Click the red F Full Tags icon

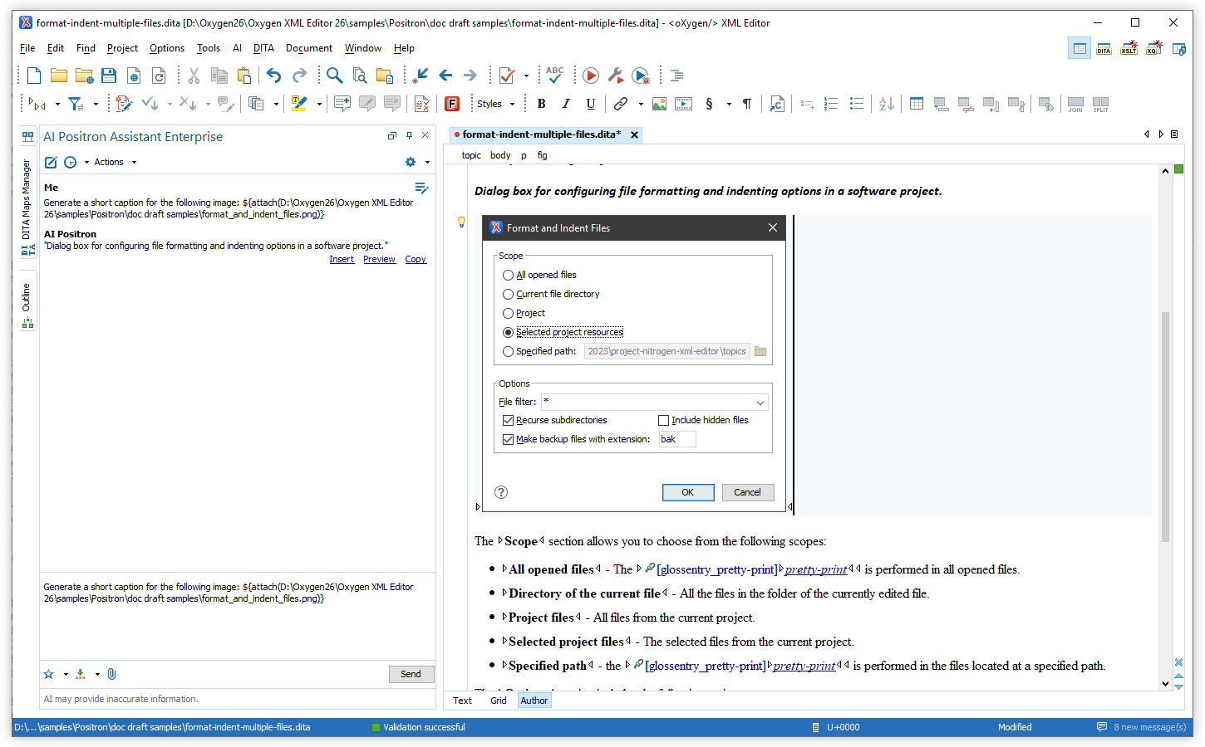coord(452,104)
